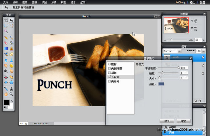Screen dimensions: 210x136
Task: Select the Blur droplet tool
Action: point(6,60)
